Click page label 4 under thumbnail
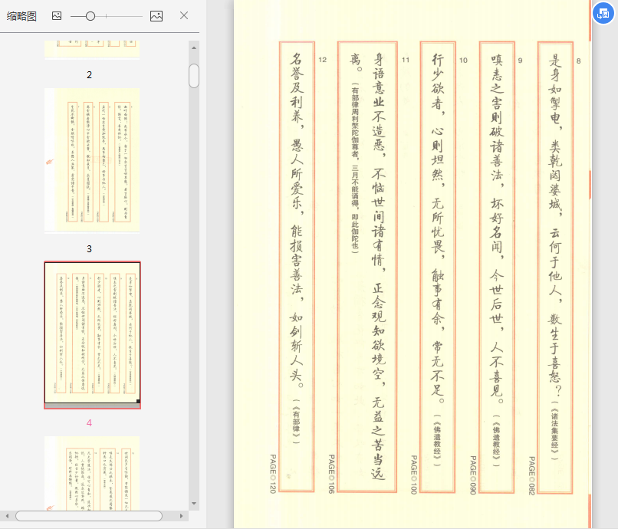This screenshot has height=529, width=618. [90, 423]
